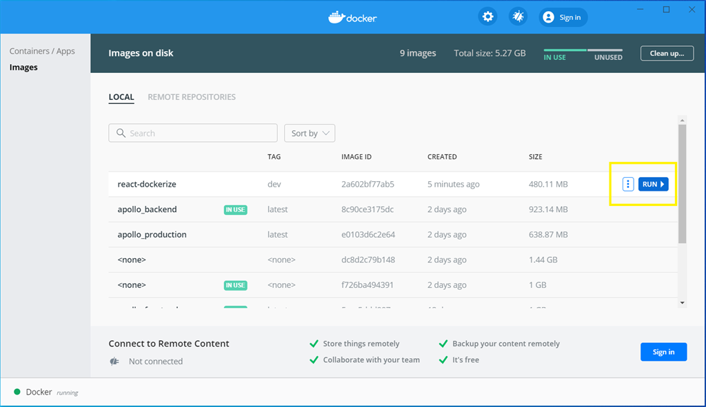This screenshot has height=407, width=706.
Task: Click the IN USE badge on apollo_backend
Action: pyautogui.click(x=235, y=209)
